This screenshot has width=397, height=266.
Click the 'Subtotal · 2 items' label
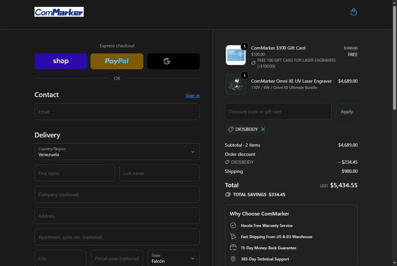(x=242, y=145)
